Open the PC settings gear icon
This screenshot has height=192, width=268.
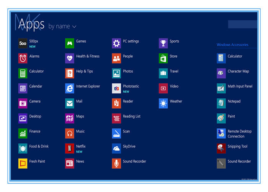pos(116,43)
